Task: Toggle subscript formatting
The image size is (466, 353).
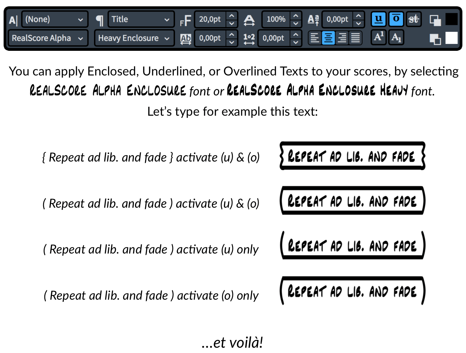Action: [396, 37]
